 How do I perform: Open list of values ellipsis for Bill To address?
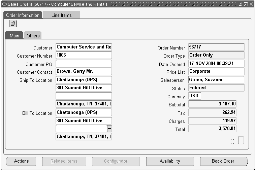(109, 129)
